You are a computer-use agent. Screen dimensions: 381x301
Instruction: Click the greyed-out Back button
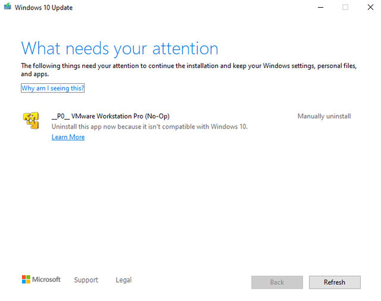pos(277,283)
